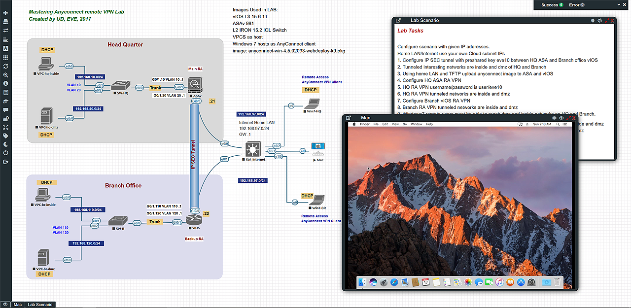The width and height of the screenshot is (631, 308).
Task: Click the ASAv firewall node
Action: (x=195, y=84)
